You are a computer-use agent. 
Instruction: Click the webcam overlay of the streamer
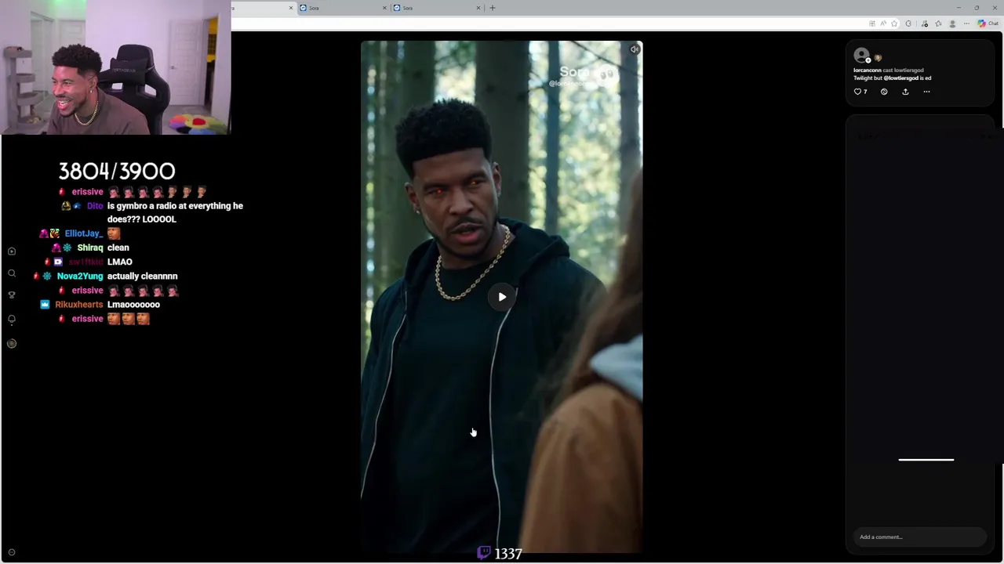[x=115, y=67]
